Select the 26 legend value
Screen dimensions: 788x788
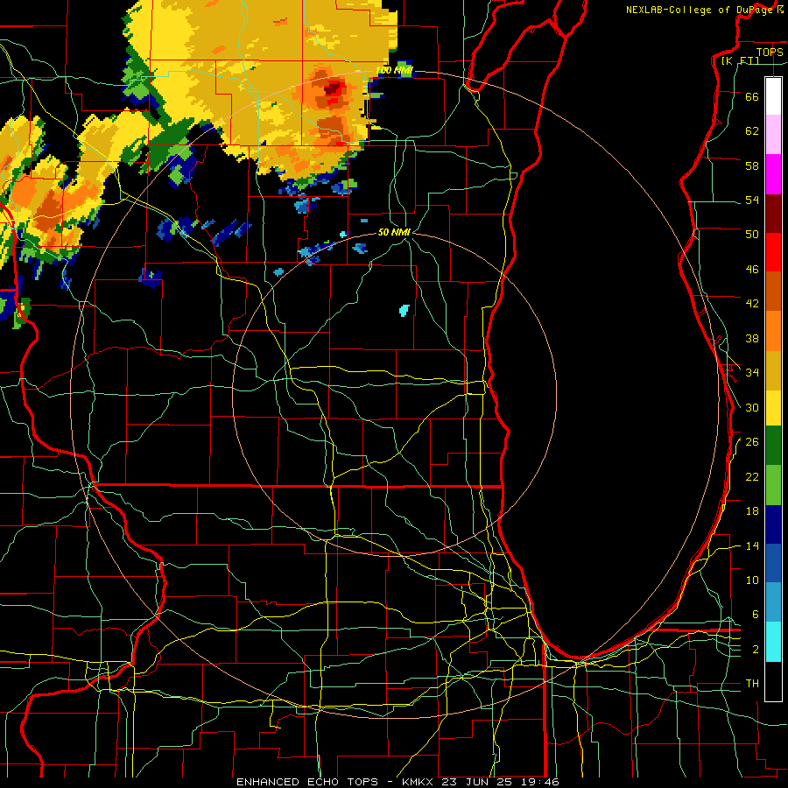coord(752,442)
